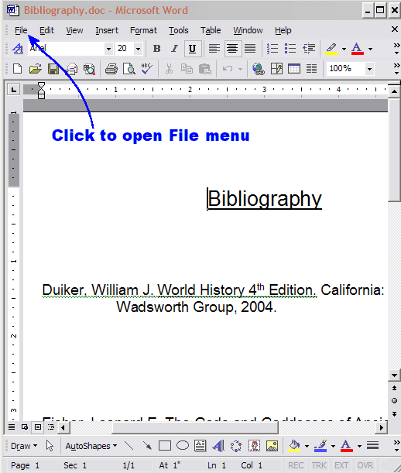The image size is (401, 473).
Task: Switch to Outline View button
Action: [51, 427]
